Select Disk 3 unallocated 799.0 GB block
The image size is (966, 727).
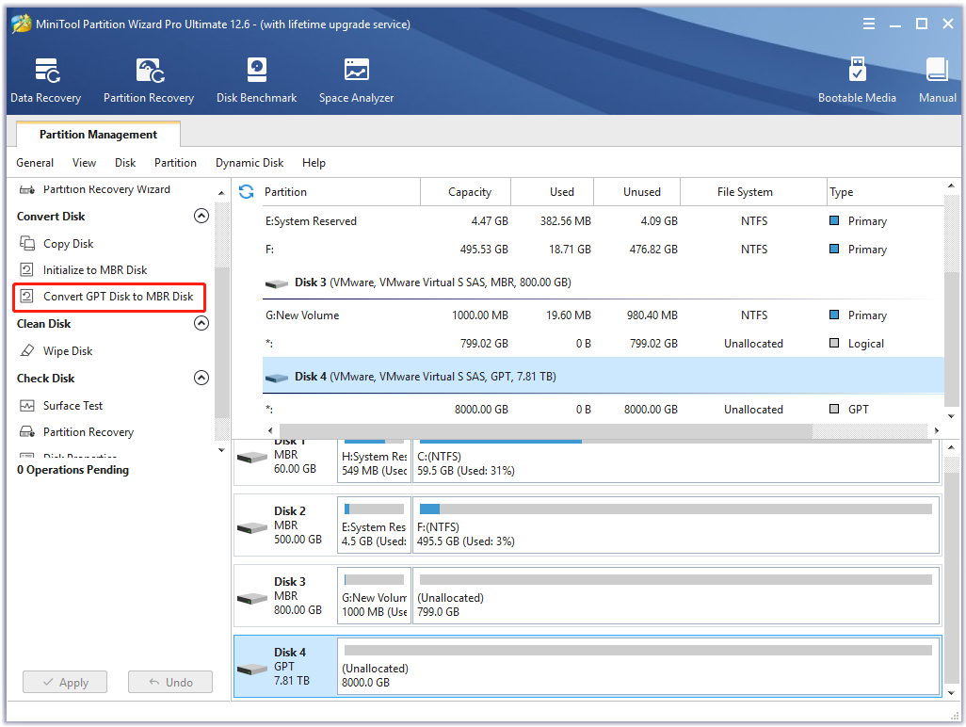(x=676, y=596)
